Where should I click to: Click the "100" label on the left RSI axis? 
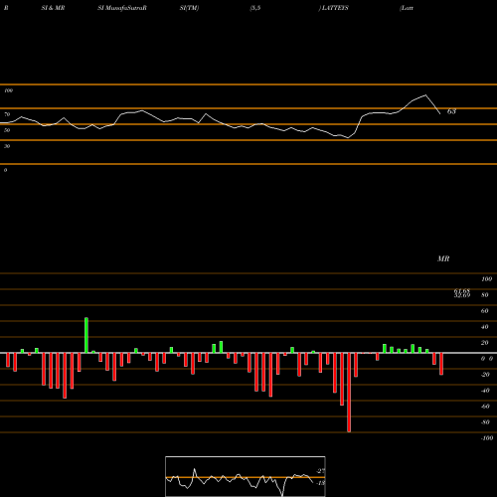(8, 90)
